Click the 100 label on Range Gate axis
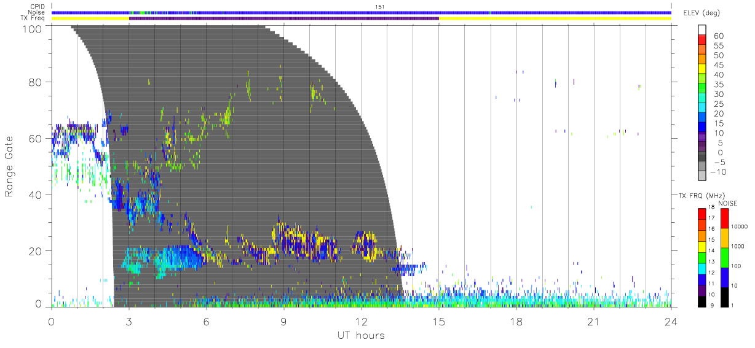 [x=33, y=29]
